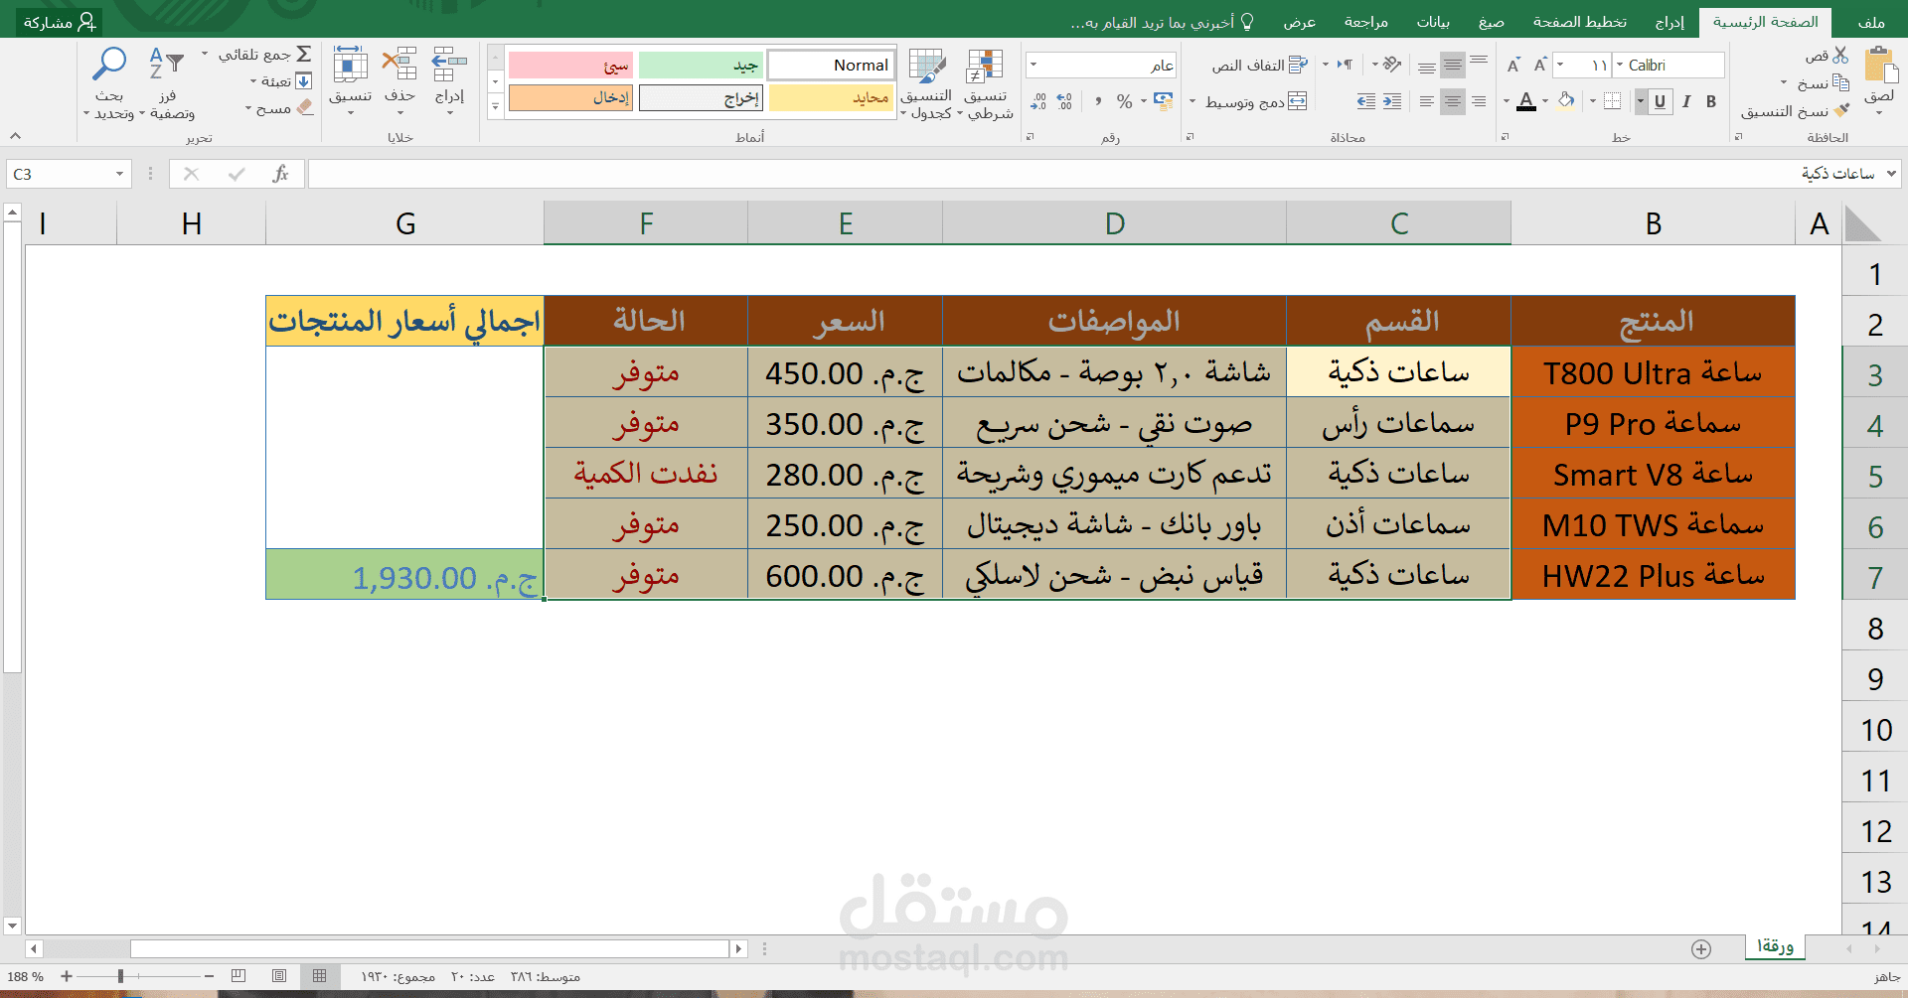
Task: Expand the formula bar
Action: click(1891, 174)
